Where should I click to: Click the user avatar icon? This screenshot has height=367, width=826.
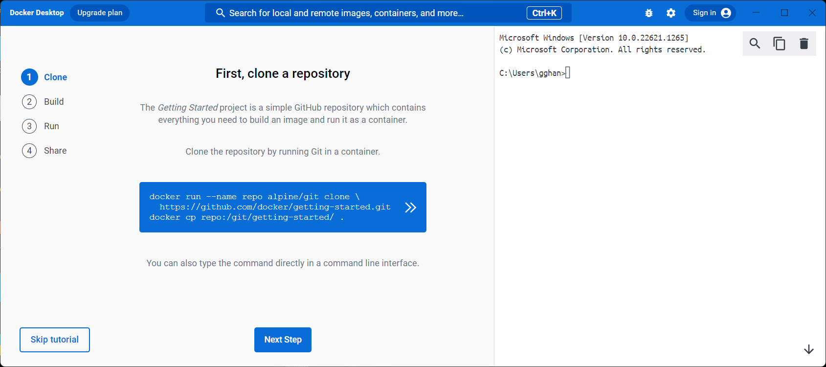726,13
